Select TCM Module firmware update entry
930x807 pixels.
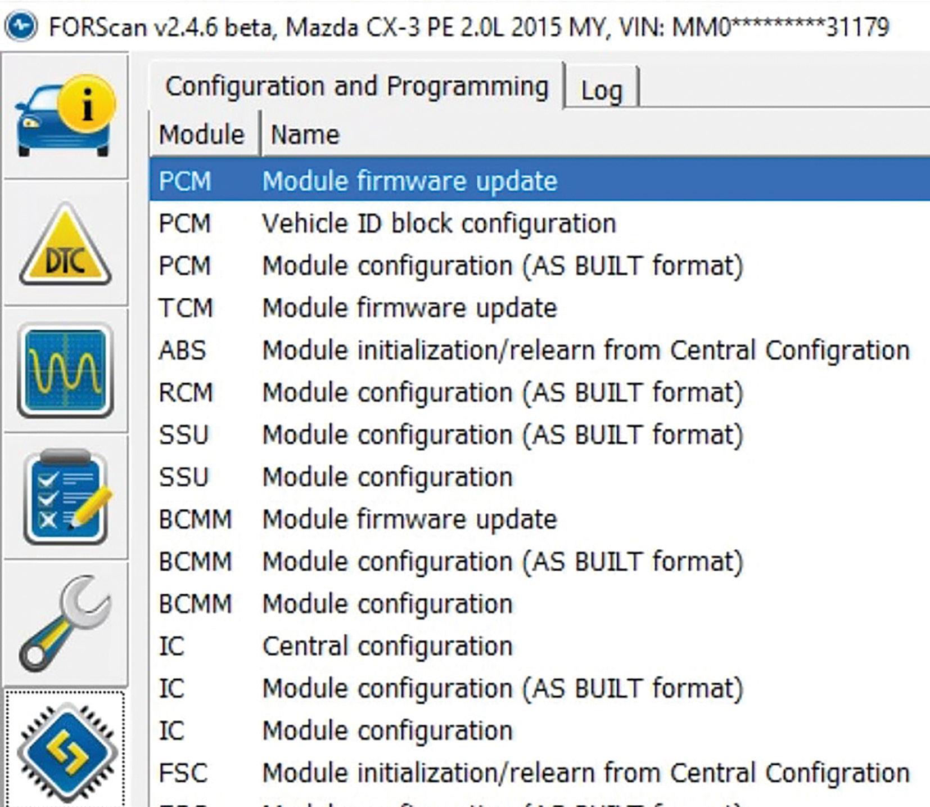pyautogui.click(x=409, y=308)
